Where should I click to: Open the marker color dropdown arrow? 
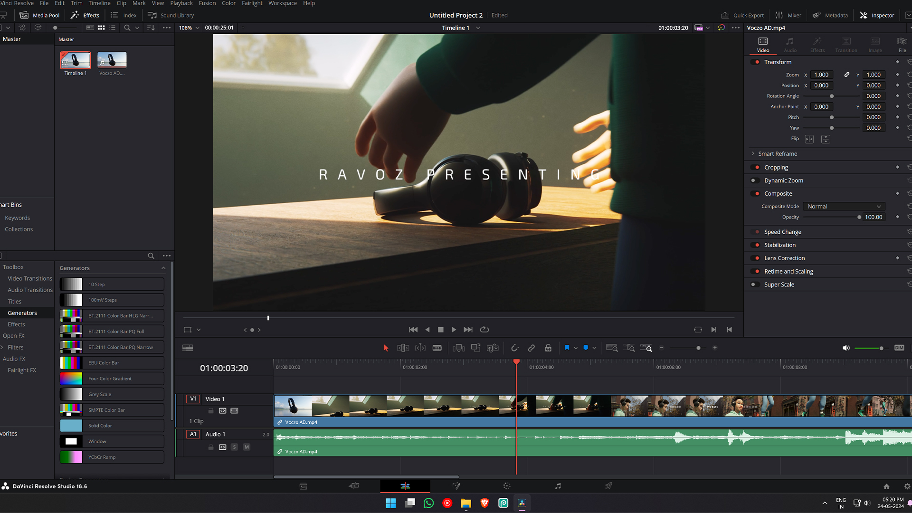[594, 348]
